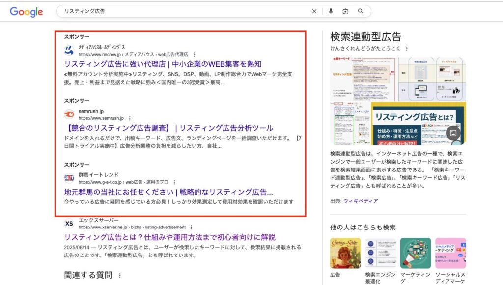The height and width of the screenshot is (285, 503).
Task: Open the top-left knowledge panel diagram image
Action: coord(364,79)
